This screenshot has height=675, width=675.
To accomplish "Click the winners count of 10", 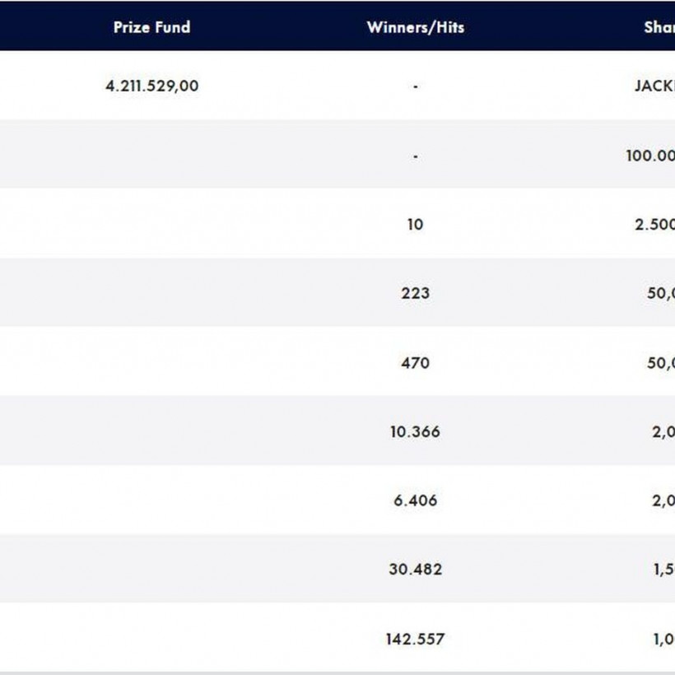I will pos(415,224).
